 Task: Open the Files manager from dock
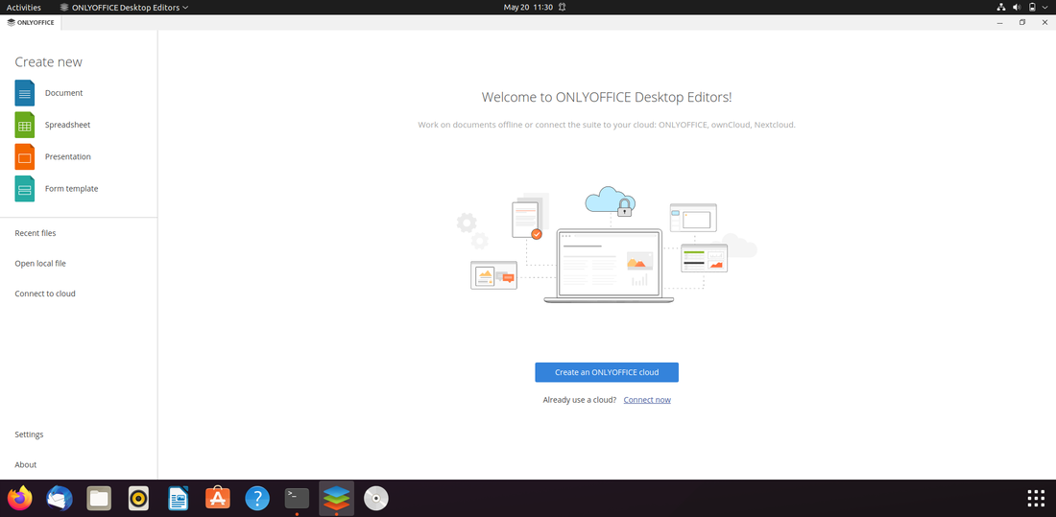coord(99,498)
